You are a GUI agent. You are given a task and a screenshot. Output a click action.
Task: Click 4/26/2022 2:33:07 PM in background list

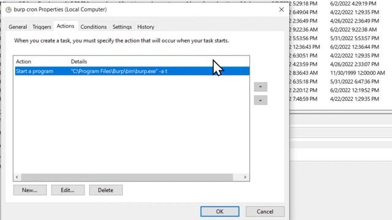click(355, 64)
